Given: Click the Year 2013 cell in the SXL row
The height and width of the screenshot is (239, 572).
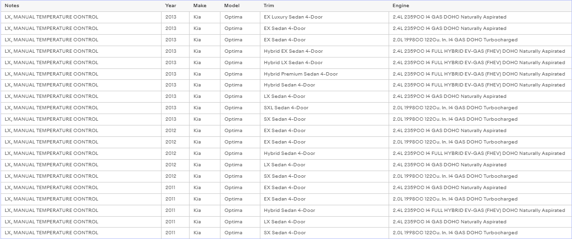Looking at the screenshot, I should click(175, 108).
